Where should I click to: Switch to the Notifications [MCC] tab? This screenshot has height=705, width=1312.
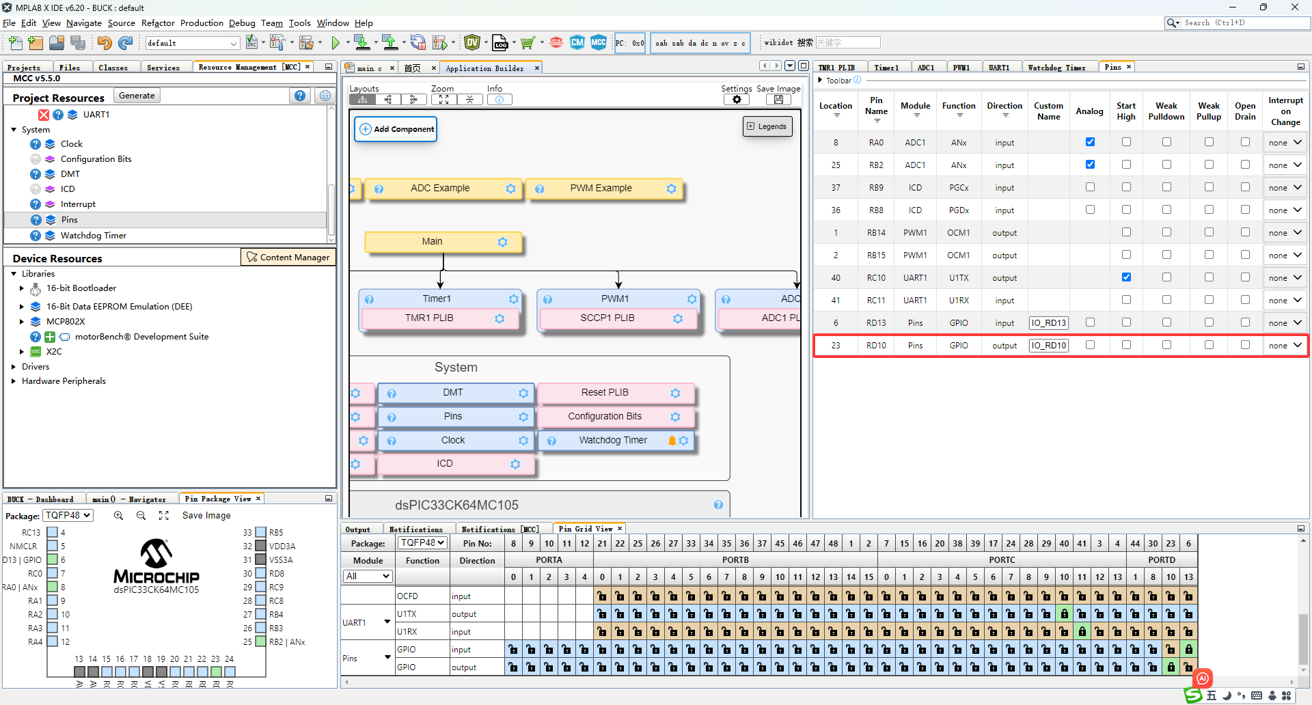pyautogui.click(x=500, y=529)
